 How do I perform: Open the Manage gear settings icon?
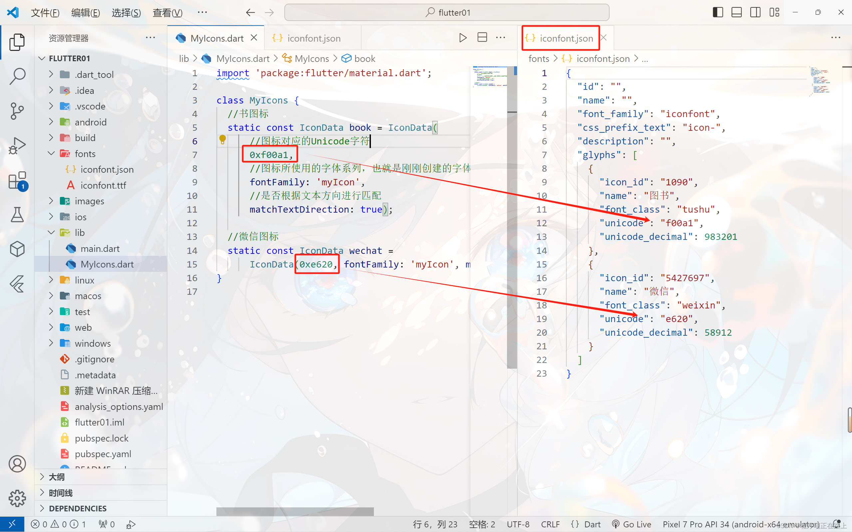[17, 498]
